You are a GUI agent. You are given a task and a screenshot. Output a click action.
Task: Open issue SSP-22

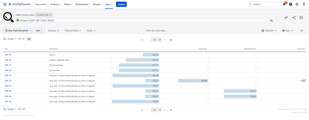click(x=8, y=81)
